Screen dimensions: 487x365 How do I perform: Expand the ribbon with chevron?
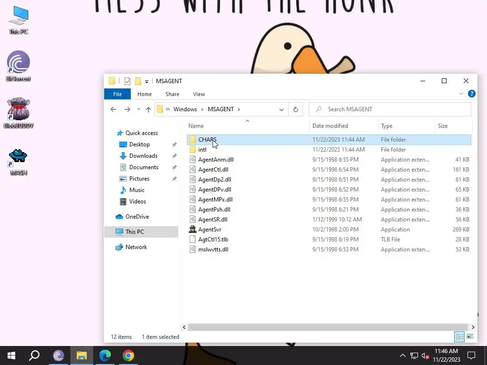461,94
